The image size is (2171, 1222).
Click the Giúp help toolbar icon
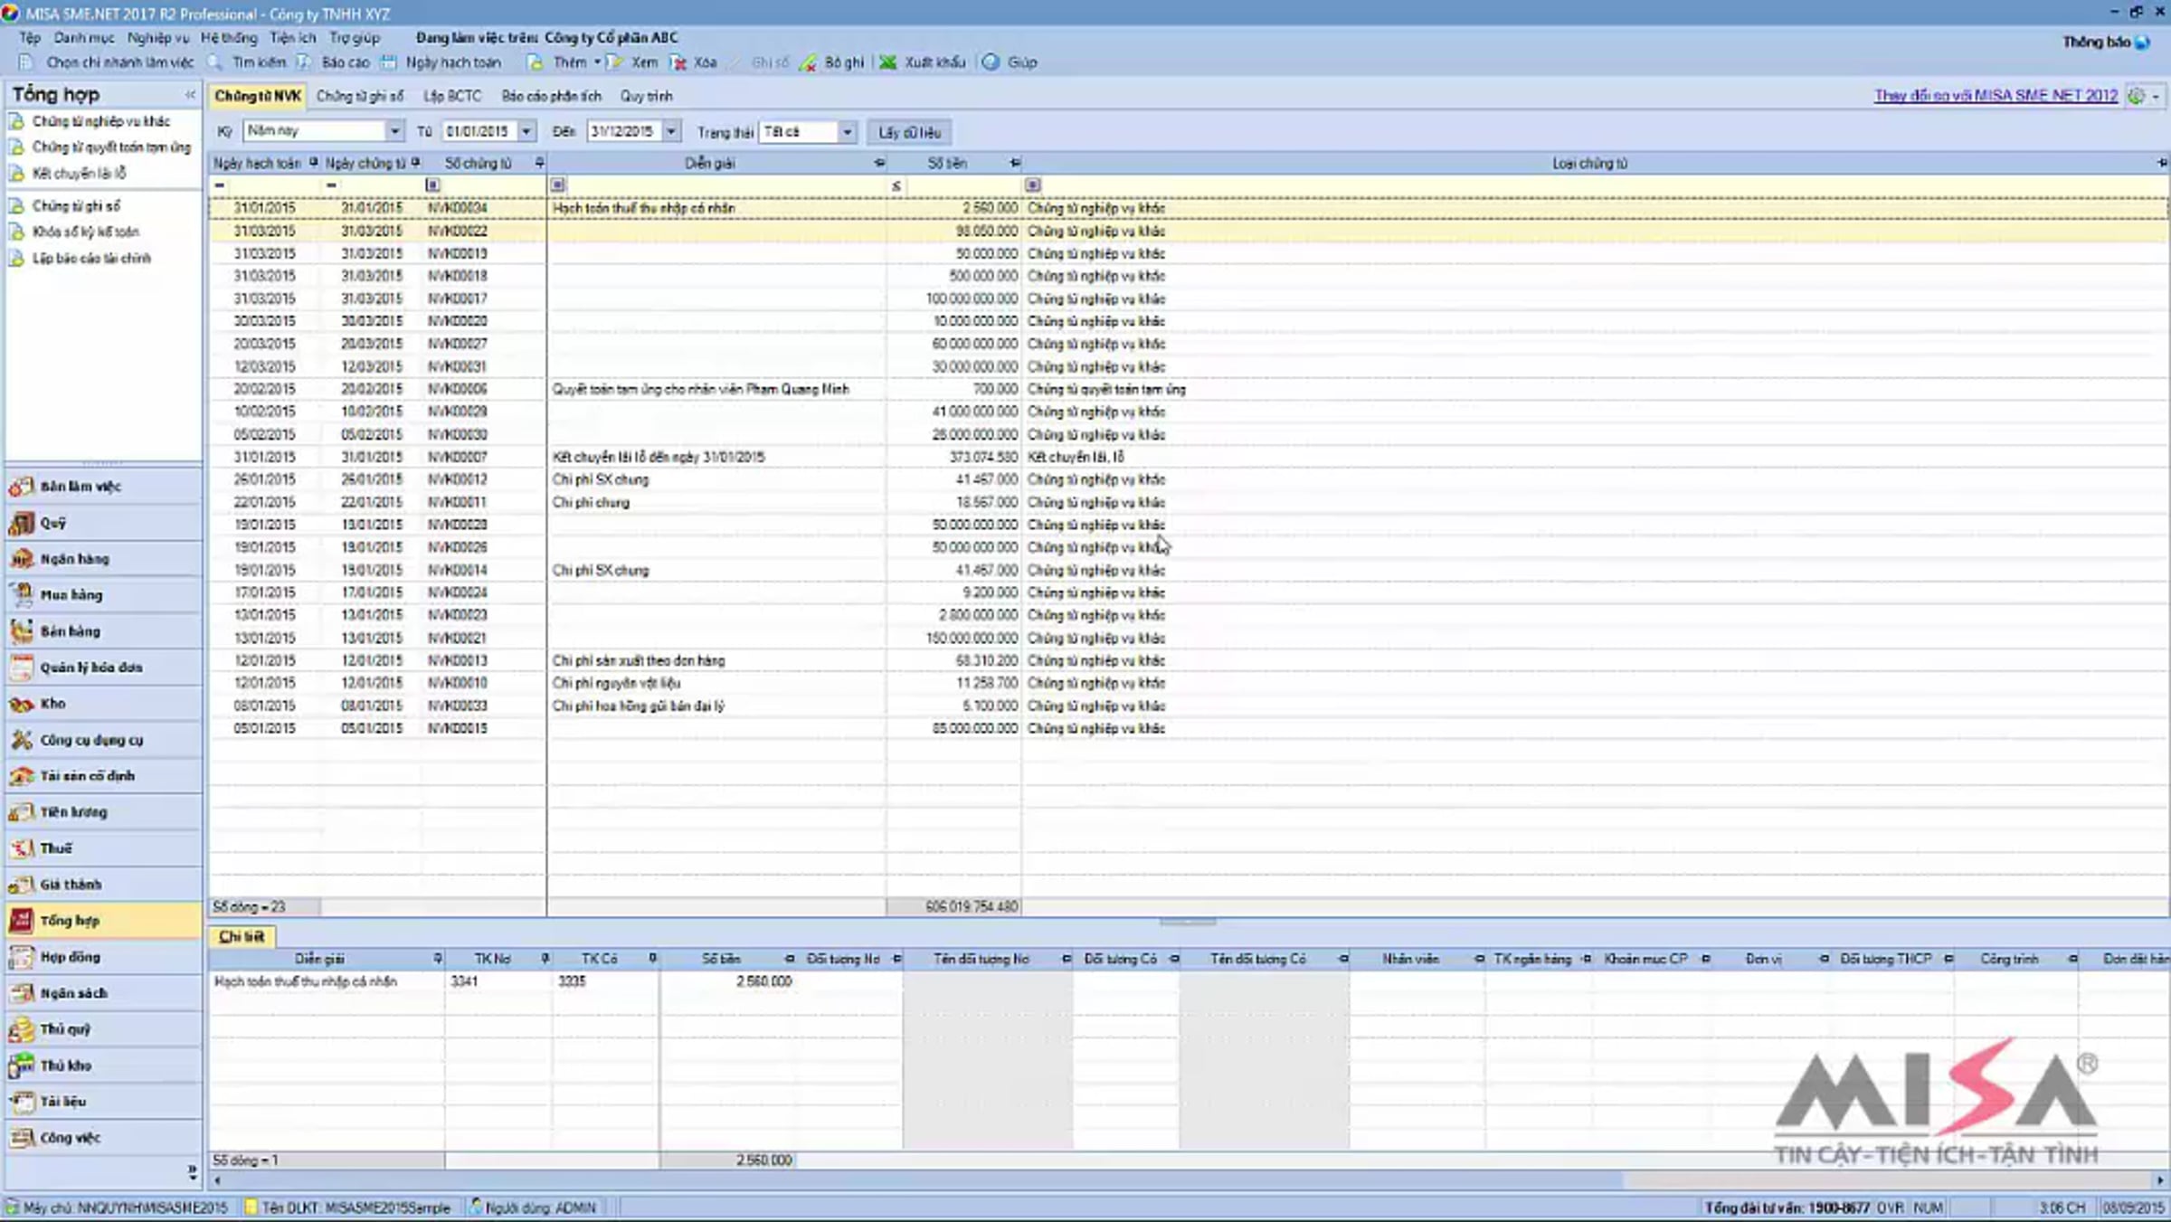(x=991, y=62)
